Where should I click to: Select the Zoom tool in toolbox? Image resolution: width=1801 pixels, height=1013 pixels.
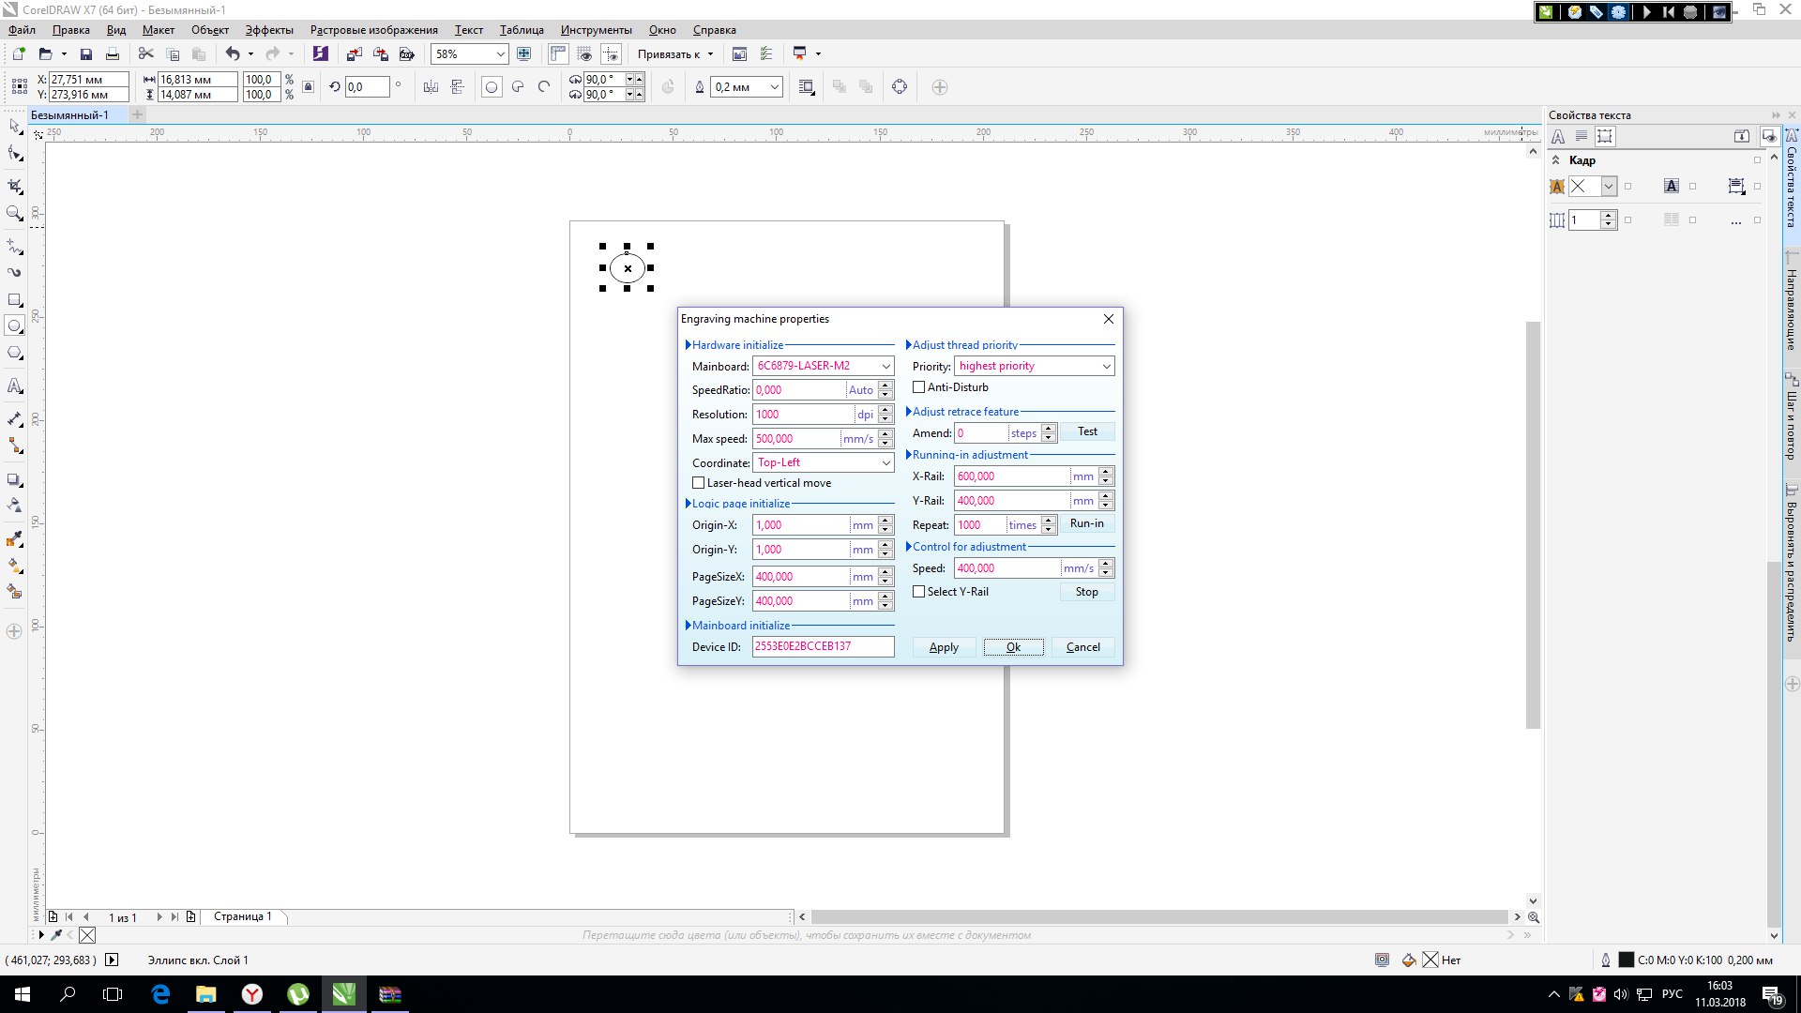click(14, 214)
